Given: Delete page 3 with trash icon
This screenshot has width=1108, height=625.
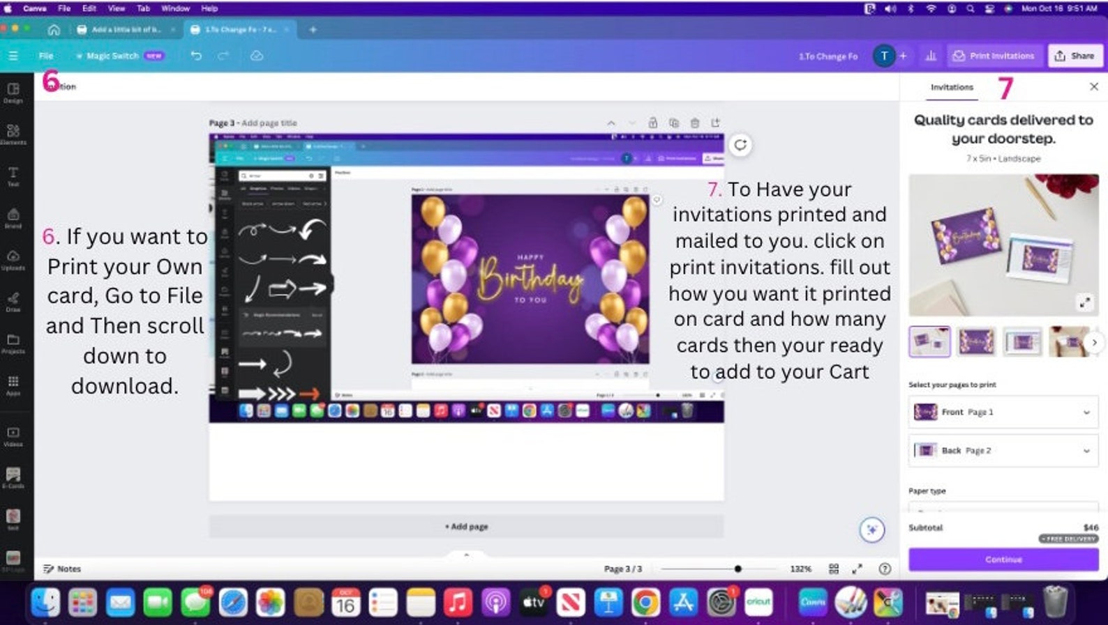Looking at the screenshot, I should [x=695, y=123].
